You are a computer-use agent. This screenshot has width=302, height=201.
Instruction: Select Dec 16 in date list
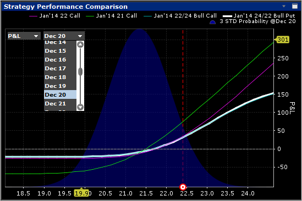(x=60, y=60)
